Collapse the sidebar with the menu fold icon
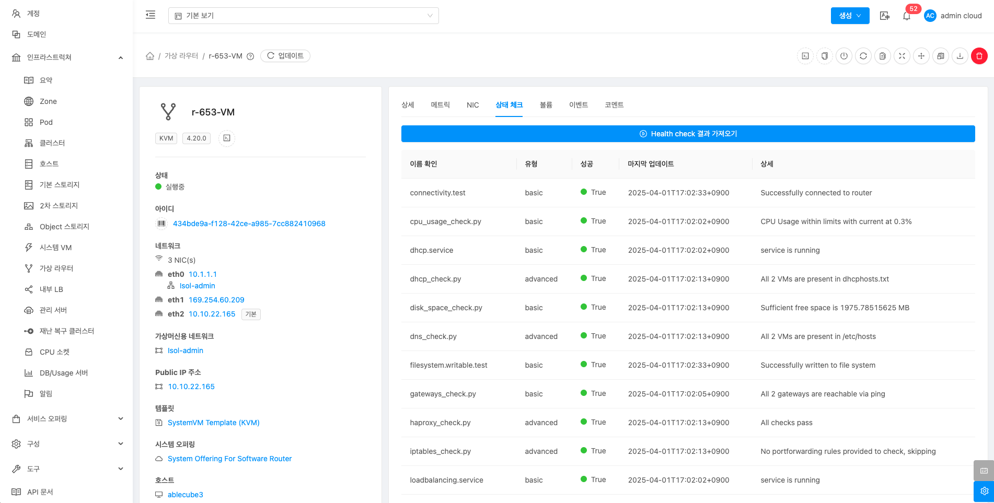This screenshot has width=994, height=503. pos(151,15)
